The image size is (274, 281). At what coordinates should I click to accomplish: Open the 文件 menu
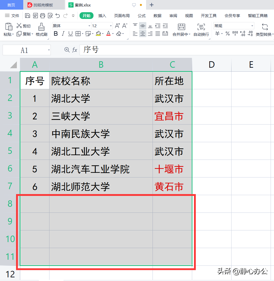coord(12,16)
